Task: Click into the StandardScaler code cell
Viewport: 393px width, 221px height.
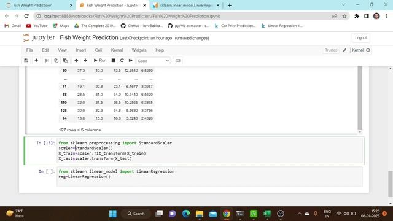Action: coord(210,150)
